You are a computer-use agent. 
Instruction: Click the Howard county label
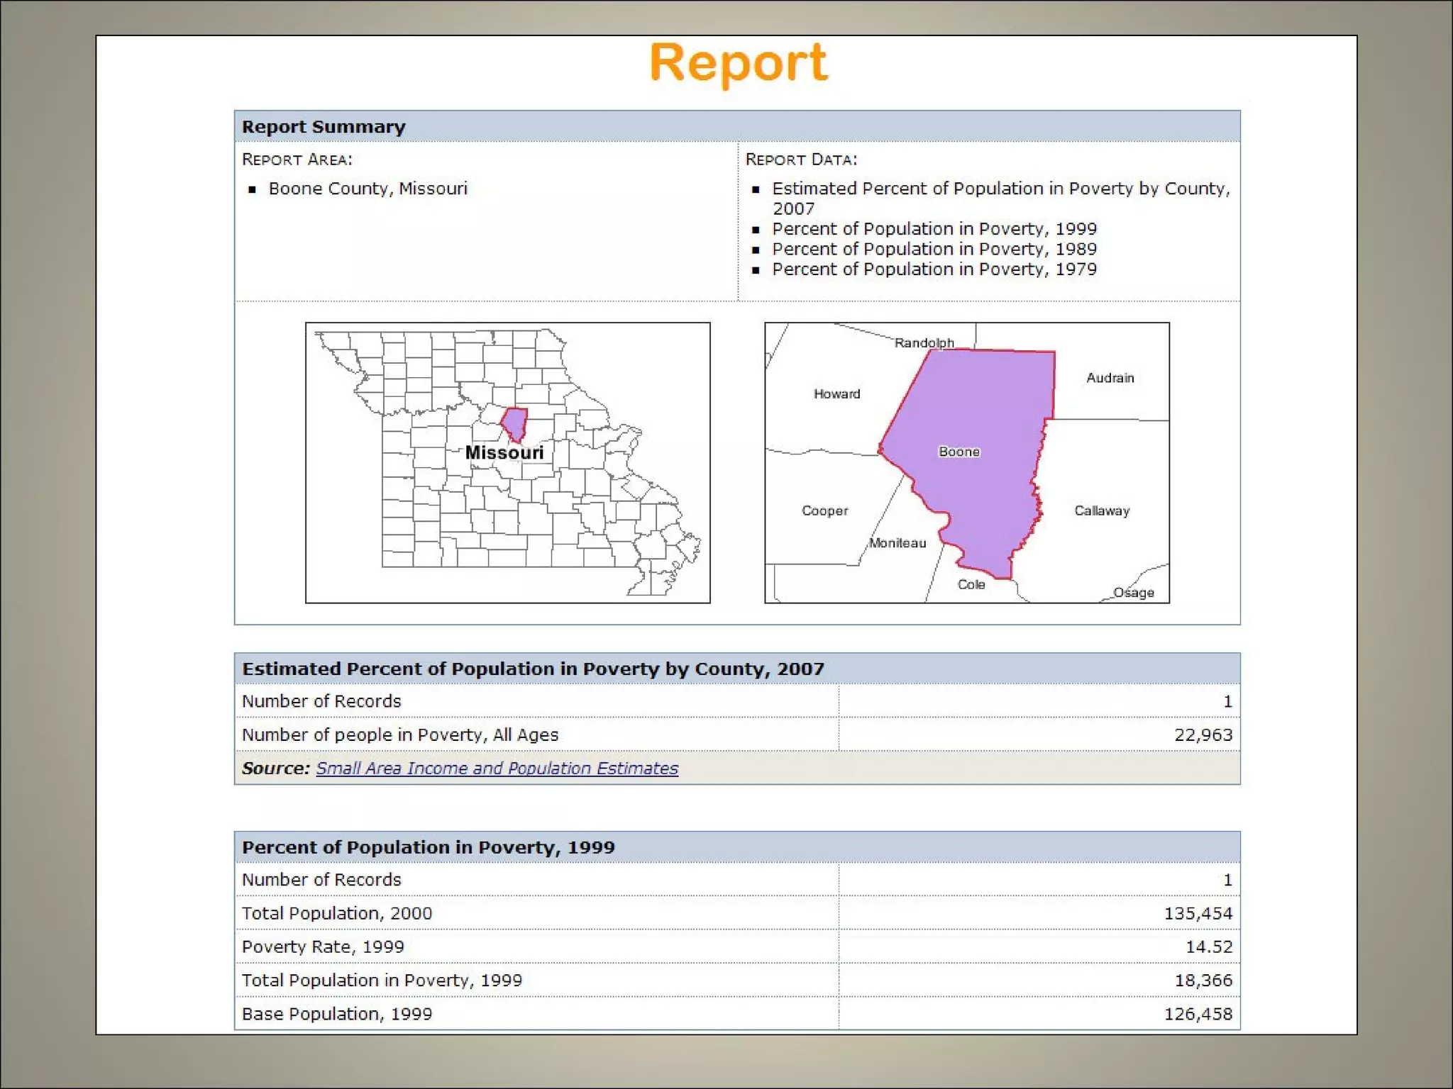836,393
